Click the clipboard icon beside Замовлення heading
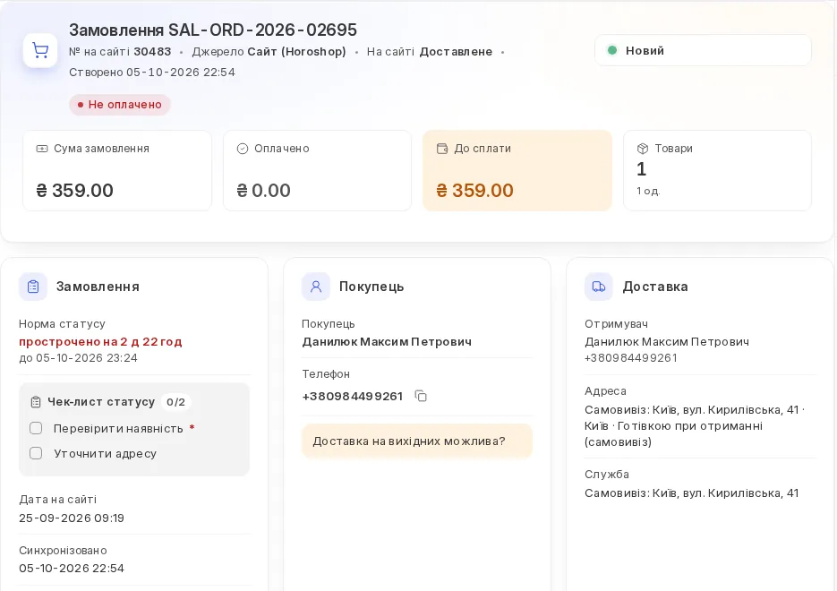The height and width of the screenshot is (591, 837). pyautogui.click(x=33, y=287)
